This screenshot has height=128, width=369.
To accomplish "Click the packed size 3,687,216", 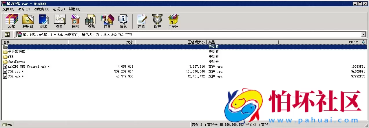I will (197, 66).
